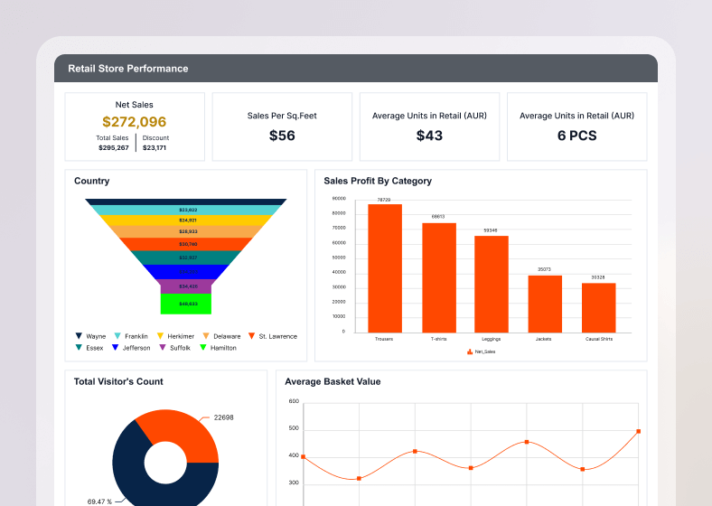Click the dark navy top funnel segment
This screenshot has width=712, height=506.
[x=186, y=201]
